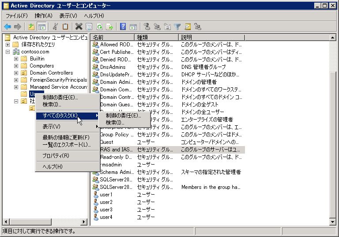Open 表示(V) submenu in context menu
The image size is (339, 237).
point(68,127)
